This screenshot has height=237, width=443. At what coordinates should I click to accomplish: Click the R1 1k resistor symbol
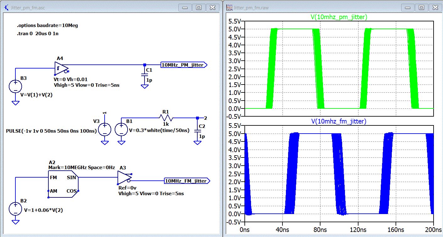[166, 118]
